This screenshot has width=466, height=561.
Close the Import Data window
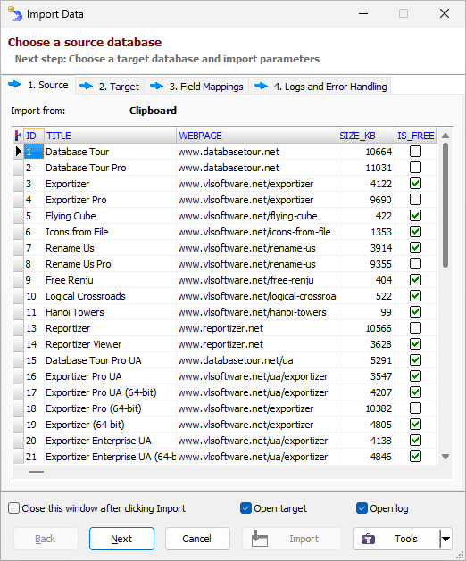pyautogui.click(x=445, y=13)
